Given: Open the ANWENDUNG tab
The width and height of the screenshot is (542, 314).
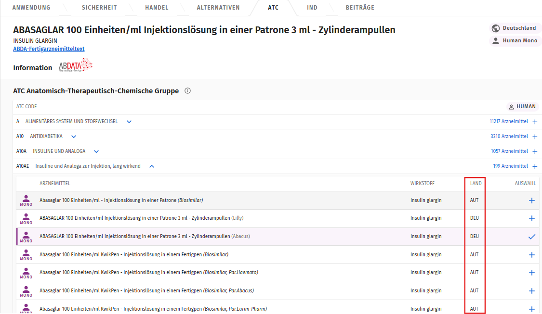Looking at the screenshot, I should (x=31, y=8).
